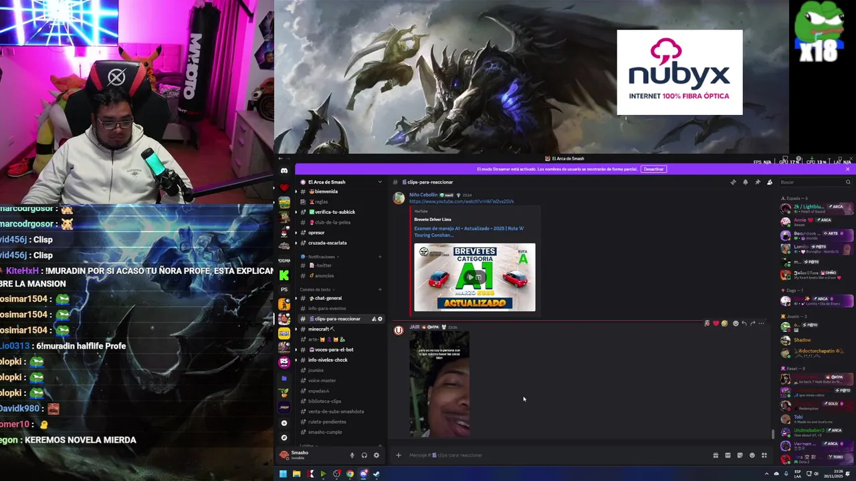Open Steam from taskbar

coord(377,474)
